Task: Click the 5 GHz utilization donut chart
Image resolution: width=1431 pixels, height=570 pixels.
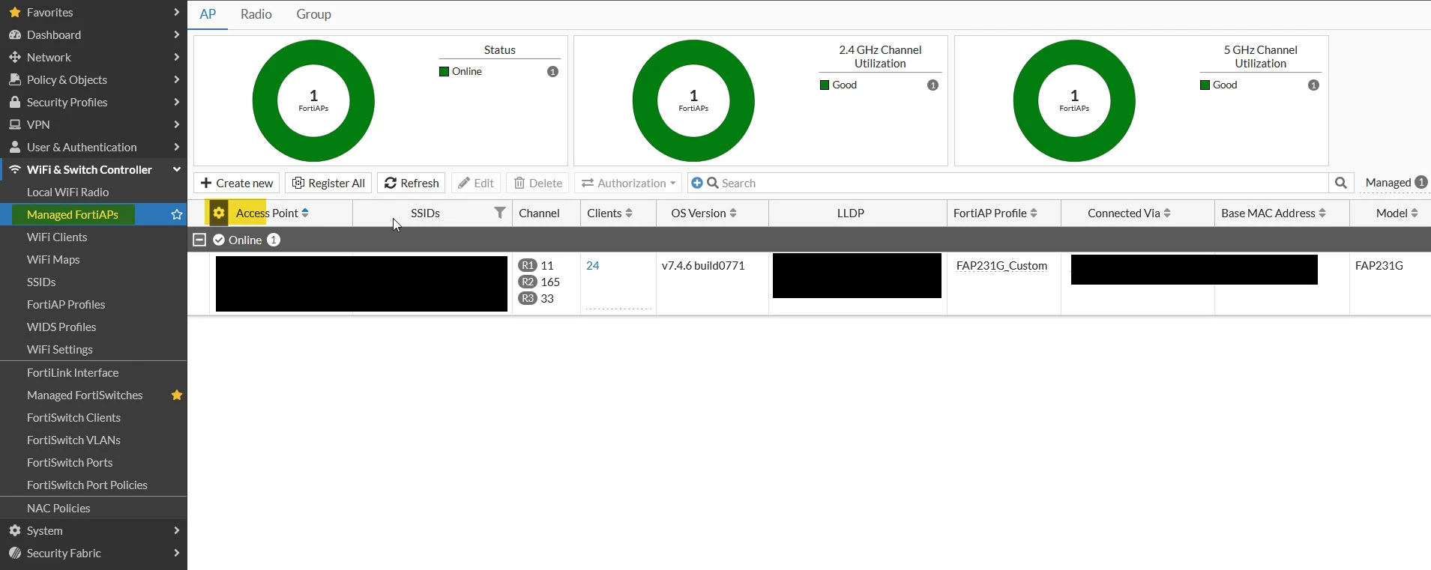Action: 1074,100
